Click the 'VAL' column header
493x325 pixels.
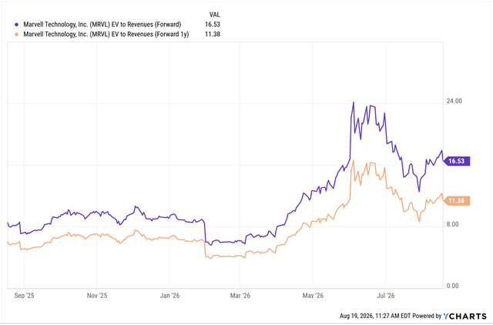click(215, 15)
